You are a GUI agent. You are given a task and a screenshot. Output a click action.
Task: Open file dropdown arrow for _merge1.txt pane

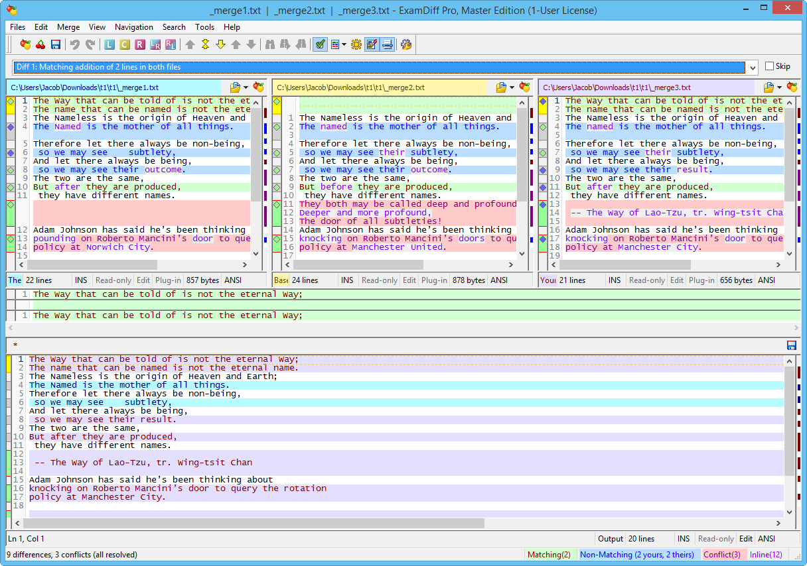point(246,87)
